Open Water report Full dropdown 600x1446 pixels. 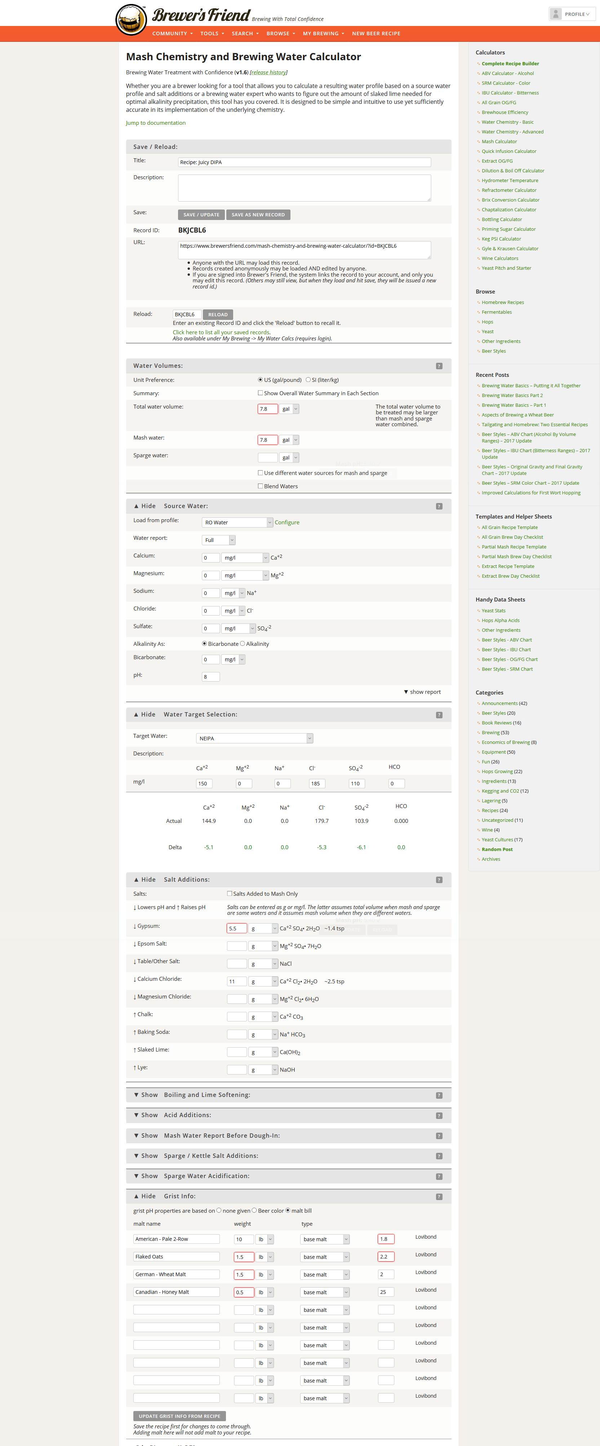pyautogui.click(x=218, y=540)
